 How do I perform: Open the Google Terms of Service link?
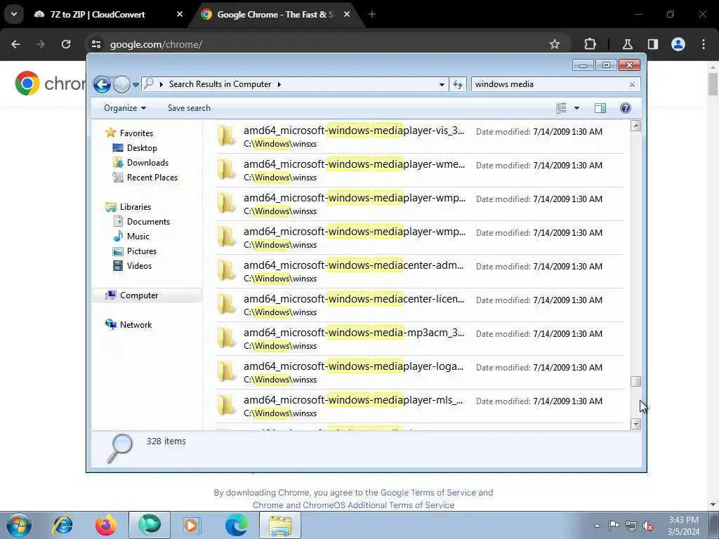pos(428,492)
